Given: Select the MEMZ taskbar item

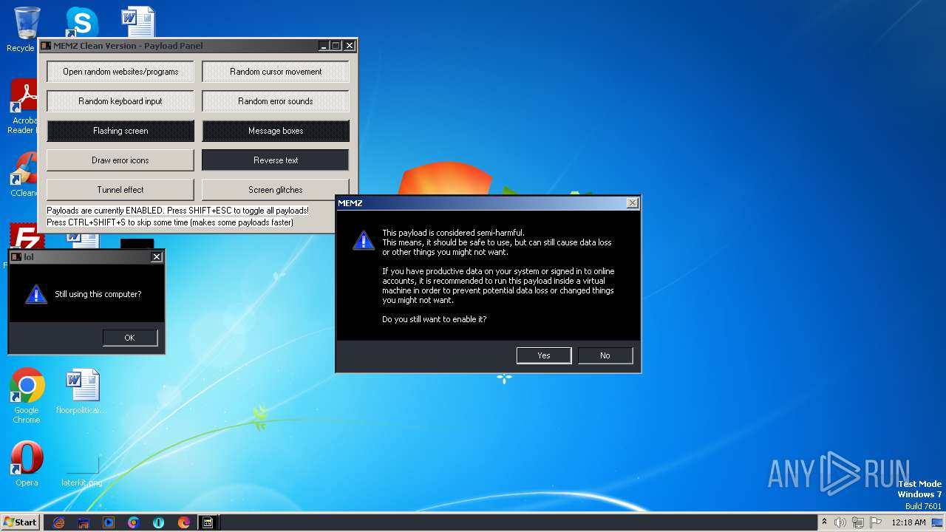Looking at the screenshot, I should [208, 522].
